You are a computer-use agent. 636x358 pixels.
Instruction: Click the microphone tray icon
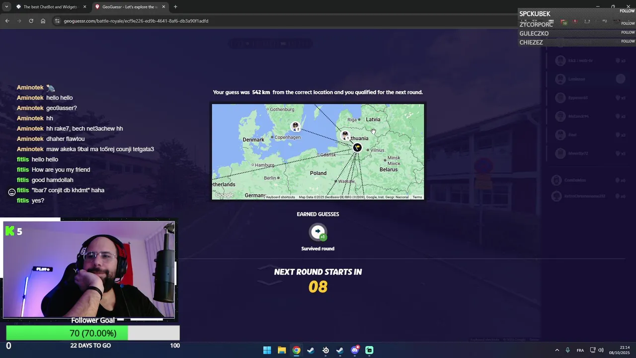(x=567, y=350)
